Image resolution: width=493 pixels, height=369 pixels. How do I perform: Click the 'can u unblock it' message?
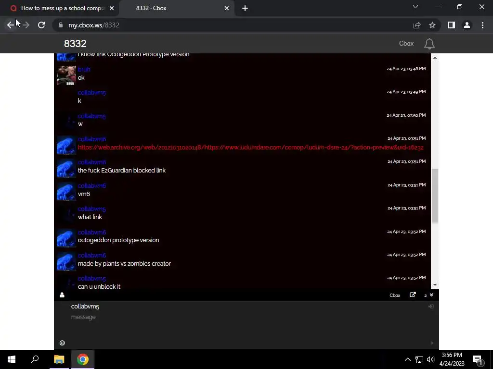[99, 286]
